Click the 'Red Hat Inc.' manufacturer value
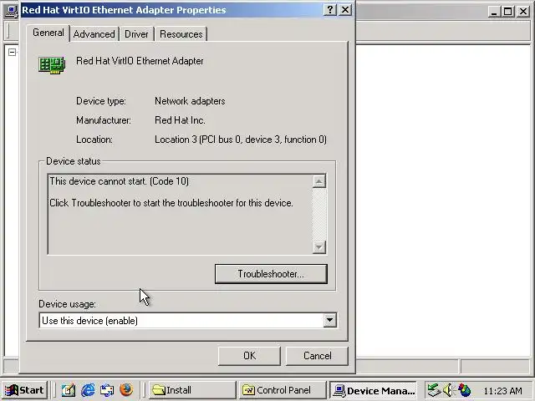535x401 pixels. click(x=181, y=120)
